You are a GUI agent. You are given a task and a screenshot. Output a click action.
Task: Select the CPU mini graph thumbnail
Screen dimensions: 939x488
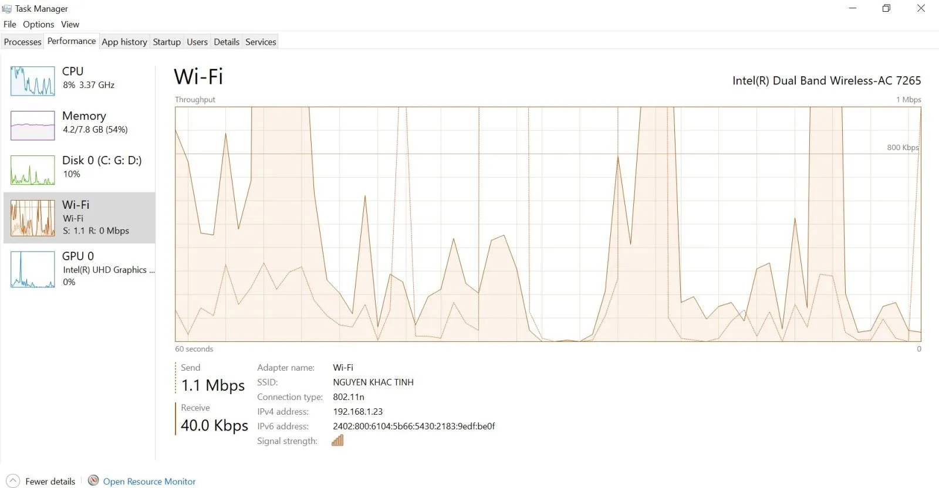(x=33, y=81)
